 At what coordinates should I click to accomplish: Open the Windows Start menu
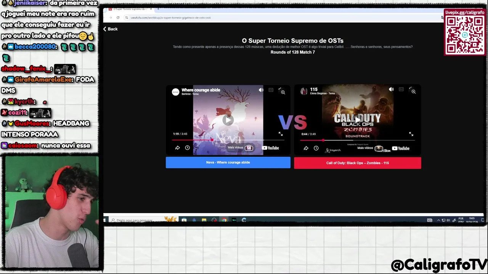tap(105, 220)
